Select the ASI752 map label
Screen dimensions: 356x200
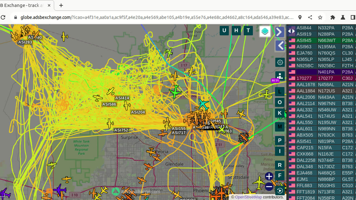pos(121,130)
